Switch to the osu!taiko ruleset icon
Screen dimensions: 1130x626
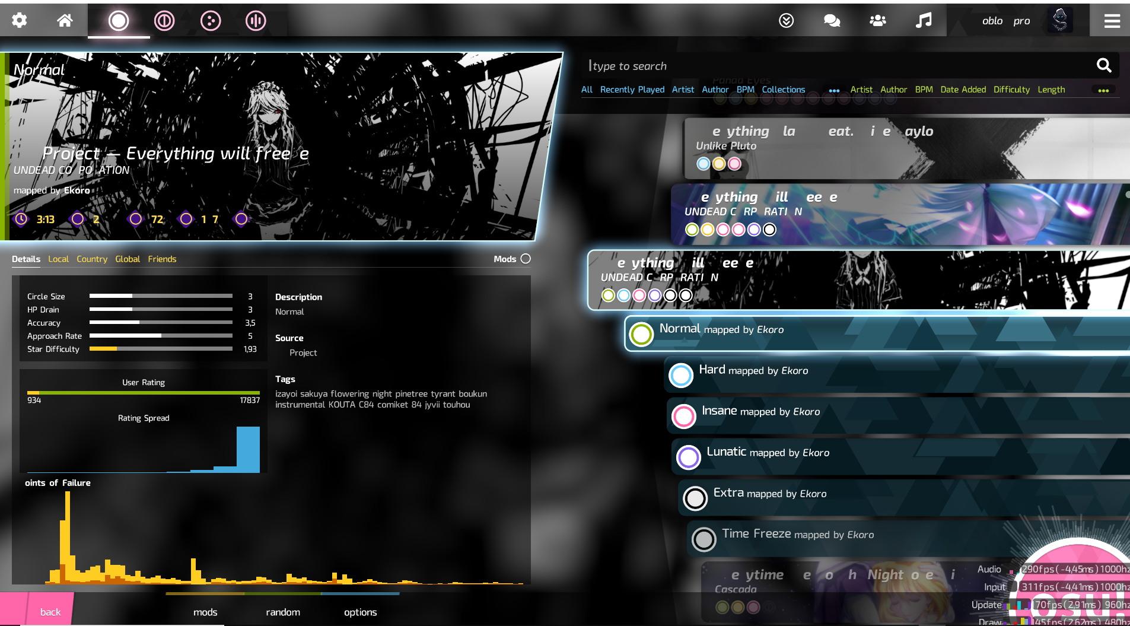click(x=164, y=20)
